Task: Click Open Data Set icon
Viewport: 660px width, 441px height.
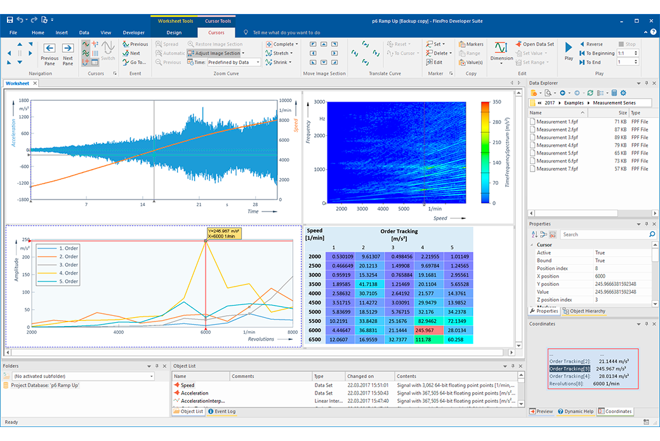Action: click(519, 44)
